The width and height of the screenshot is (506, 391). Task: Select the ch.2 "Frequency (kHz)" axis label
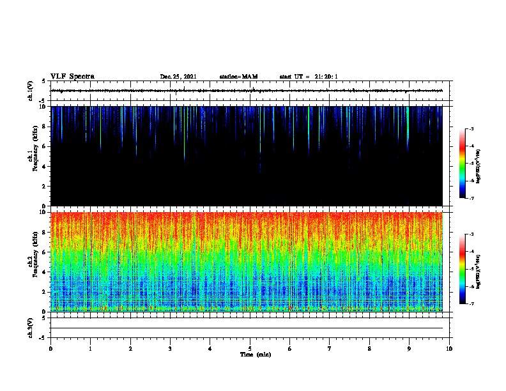click(35, 254)
